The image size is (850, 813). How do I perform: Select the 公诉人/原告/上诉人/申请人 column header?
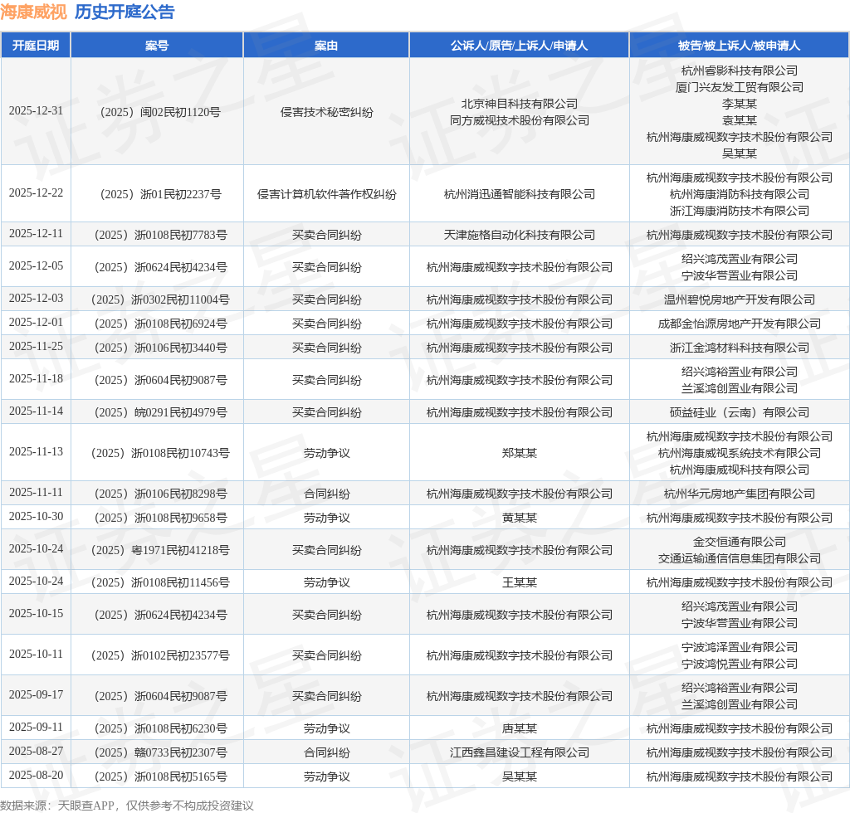(x=520, y=46)
